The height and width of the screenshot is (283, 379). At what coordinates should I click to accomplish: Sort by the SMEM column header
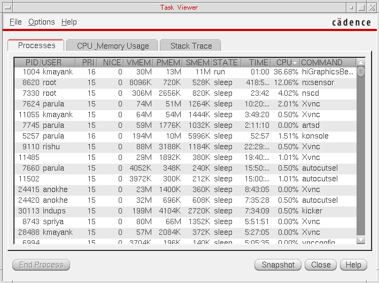tap(197, 63)
